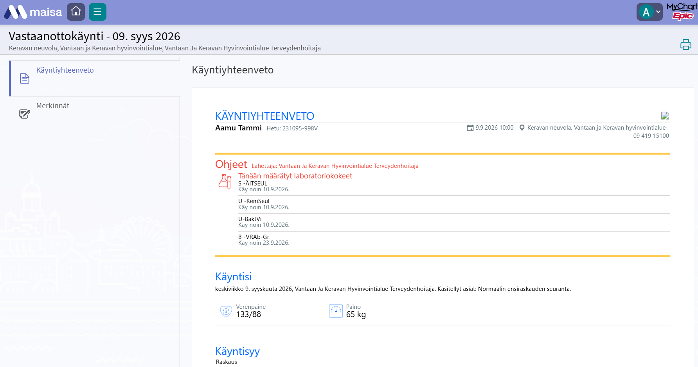Click the Käyntisyy section heading
The width and height of the screenshot is (698, 367).
(237, 351)
